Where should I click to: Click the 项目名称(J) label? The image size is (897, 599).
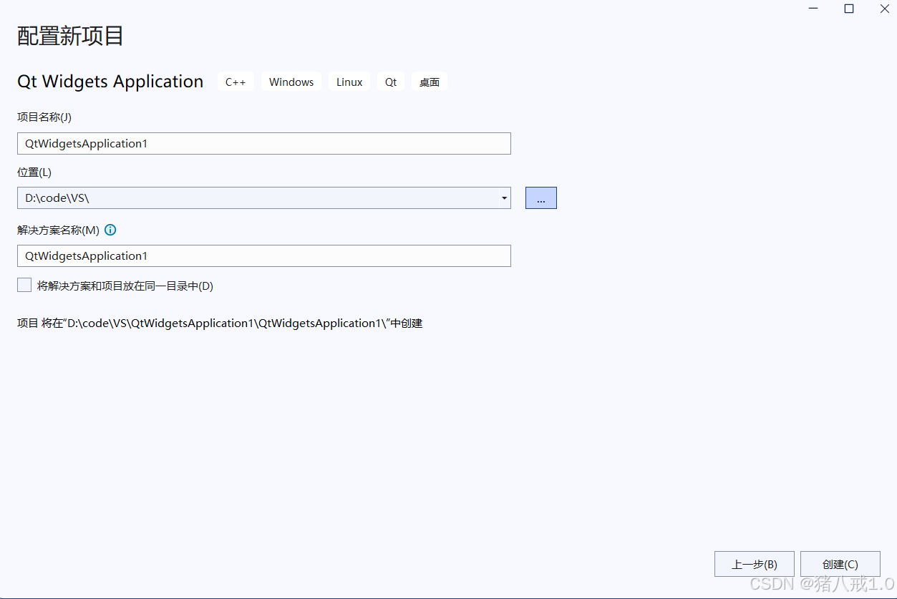coord(44,117)
